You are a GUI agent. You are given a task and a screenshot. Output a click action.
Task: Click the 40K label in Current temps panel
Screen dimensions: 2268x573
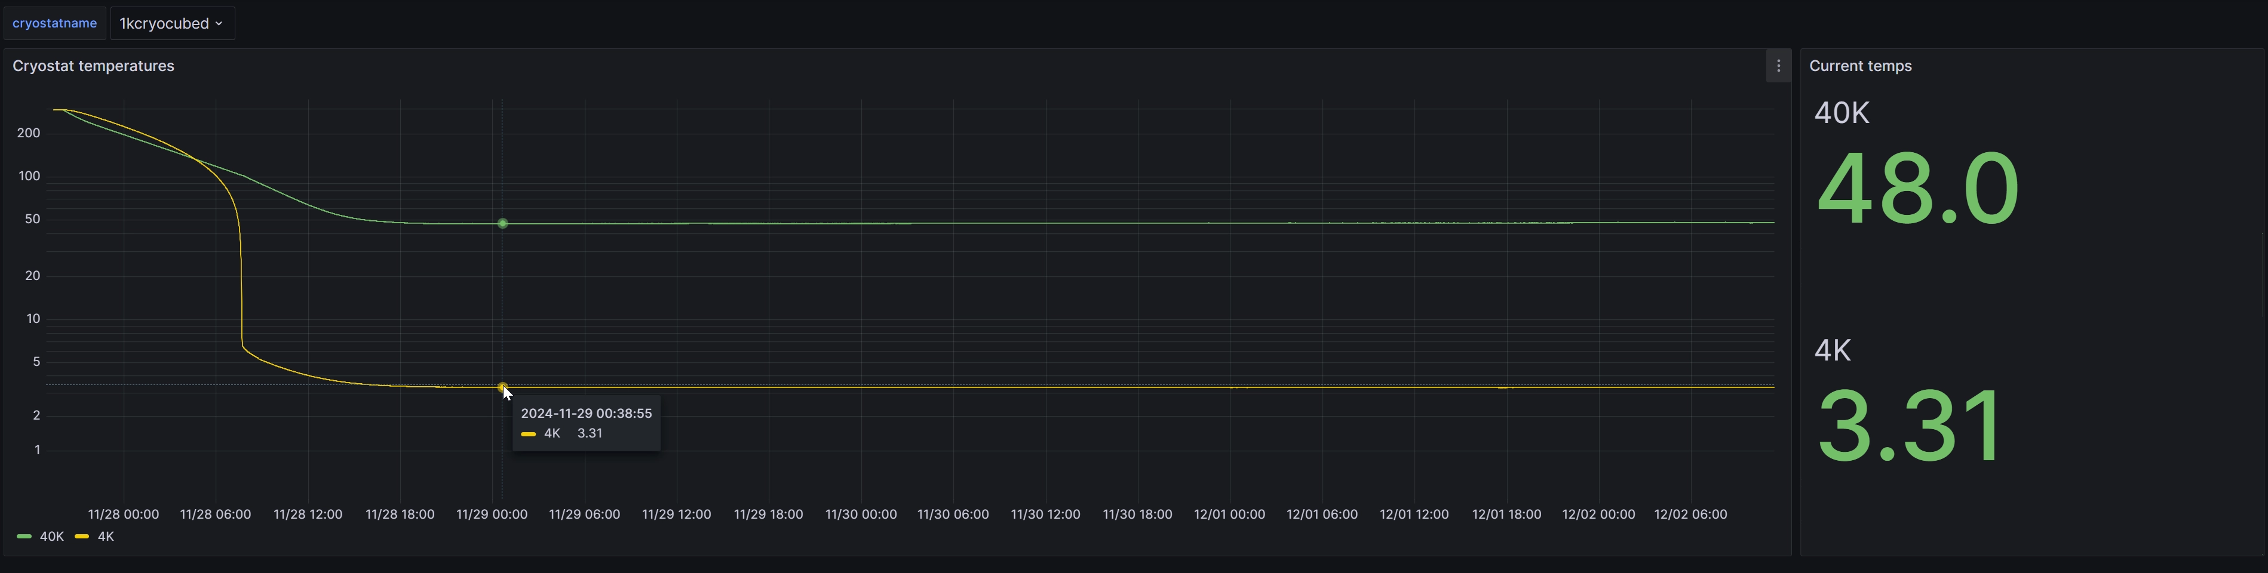(x=1842, y=113)
